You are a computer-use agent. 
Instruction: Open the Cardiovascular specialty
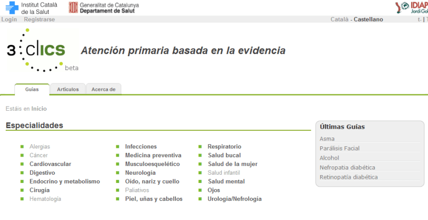point(50,164)
